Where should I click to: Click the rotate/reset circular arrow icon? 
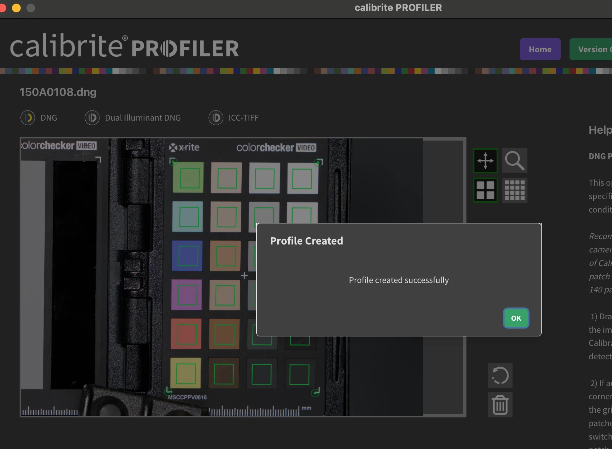(x=500, y=375)
